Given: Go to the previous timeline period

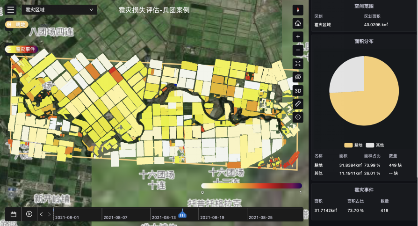Looking at the screenshot, I should [x=41, y=214].
